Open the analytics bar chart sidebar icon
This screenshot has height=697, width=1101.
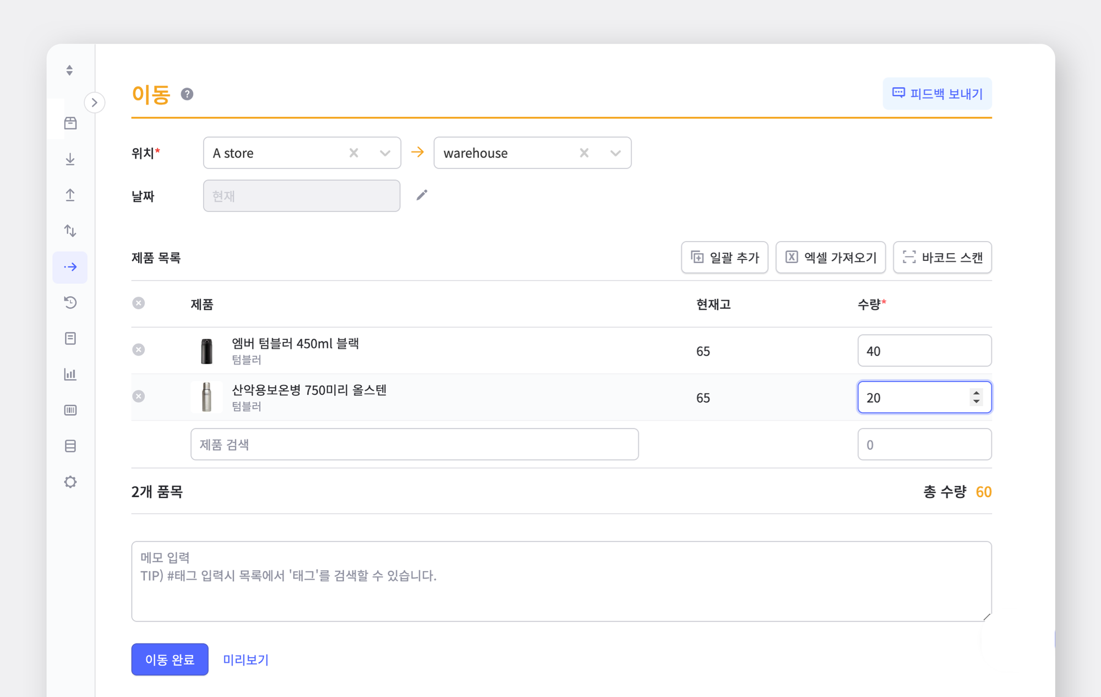click(x=70, y=374)
